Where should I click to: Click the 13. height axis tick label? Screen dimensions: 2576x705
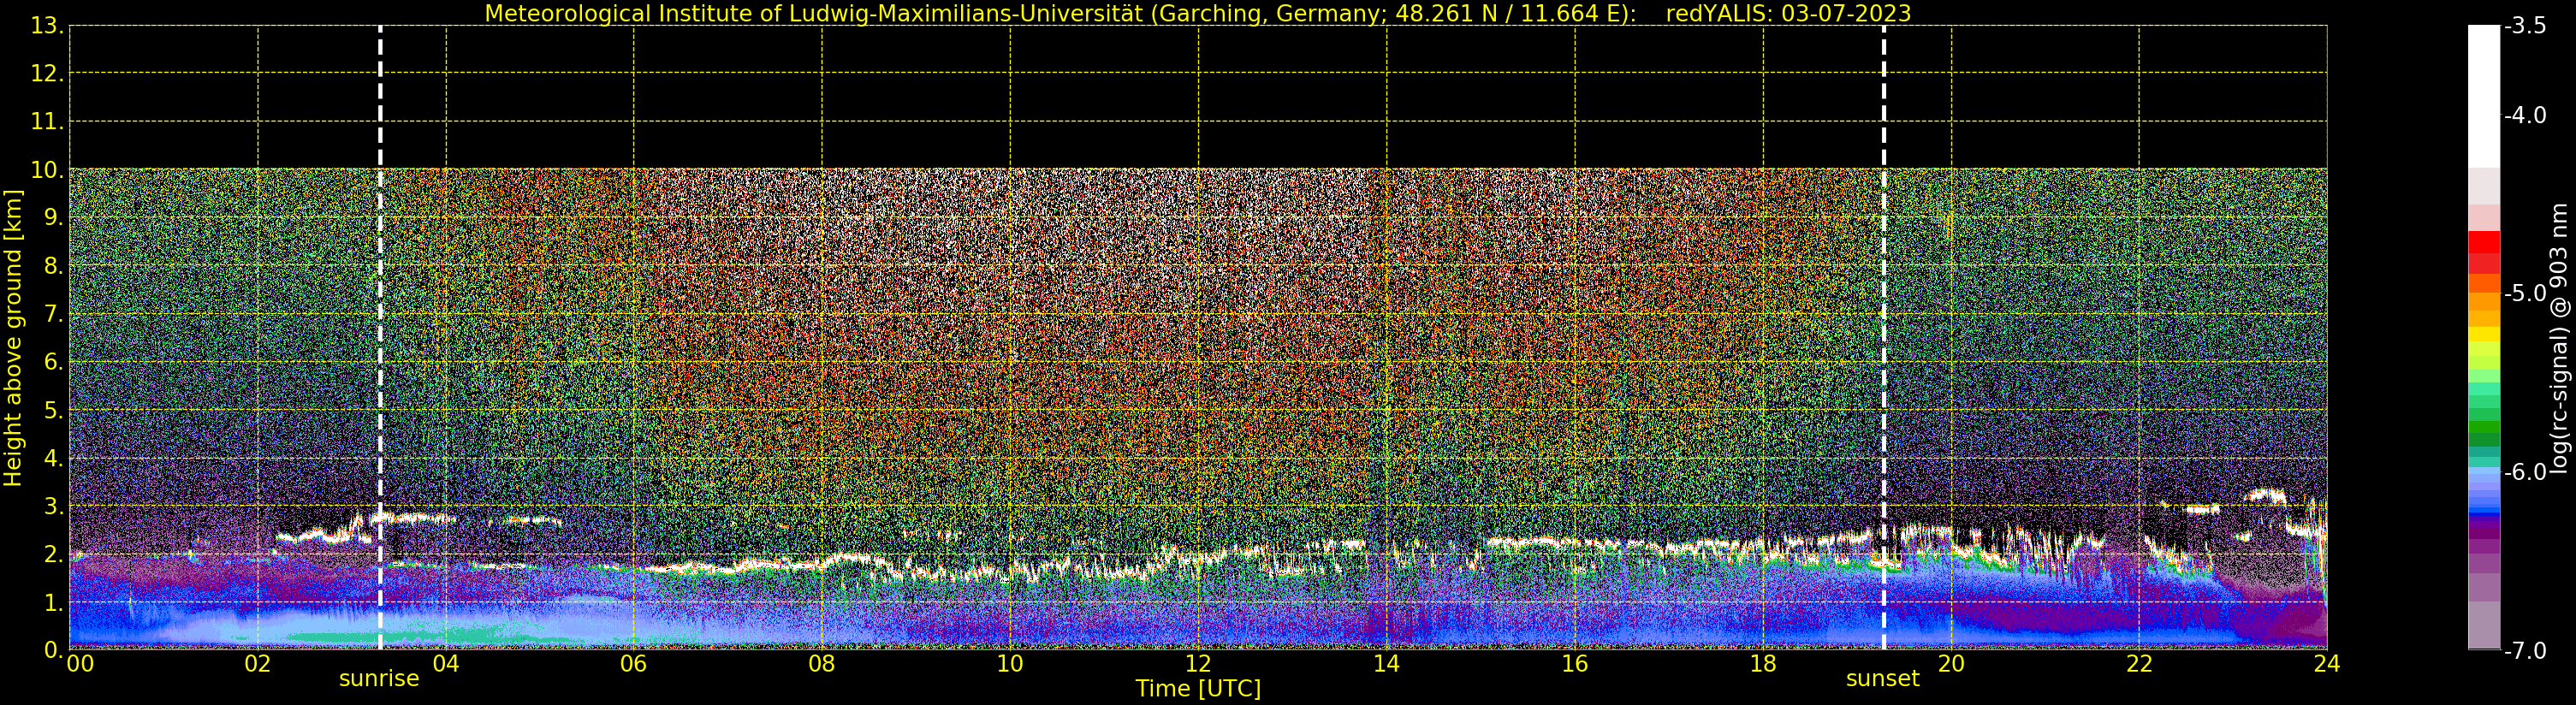click(x=47, y=26)
